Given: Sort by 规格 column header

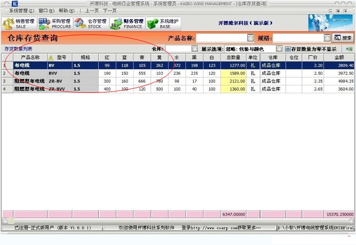Looking at the screenshot, I should 85,58.
